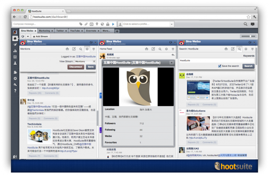Click the Save button in Mentions settings

tap(91, 67)
